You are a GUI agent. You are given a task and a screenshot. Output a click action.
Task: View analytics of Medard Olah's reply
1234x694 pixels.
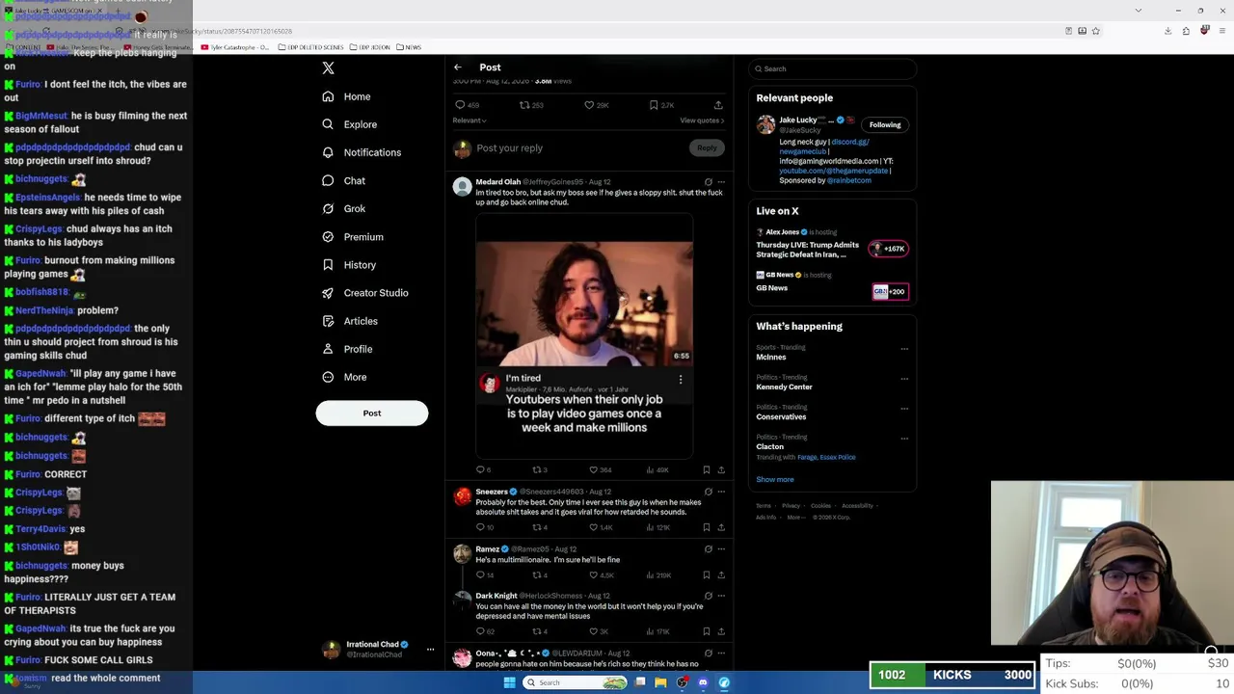point(650,469)
